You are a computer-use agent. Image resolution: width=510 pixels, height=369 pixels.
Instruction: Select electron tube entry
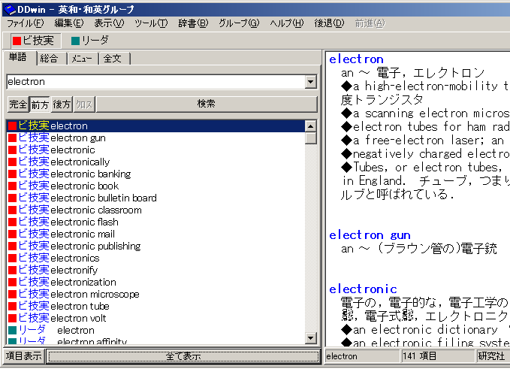point(155,307)
